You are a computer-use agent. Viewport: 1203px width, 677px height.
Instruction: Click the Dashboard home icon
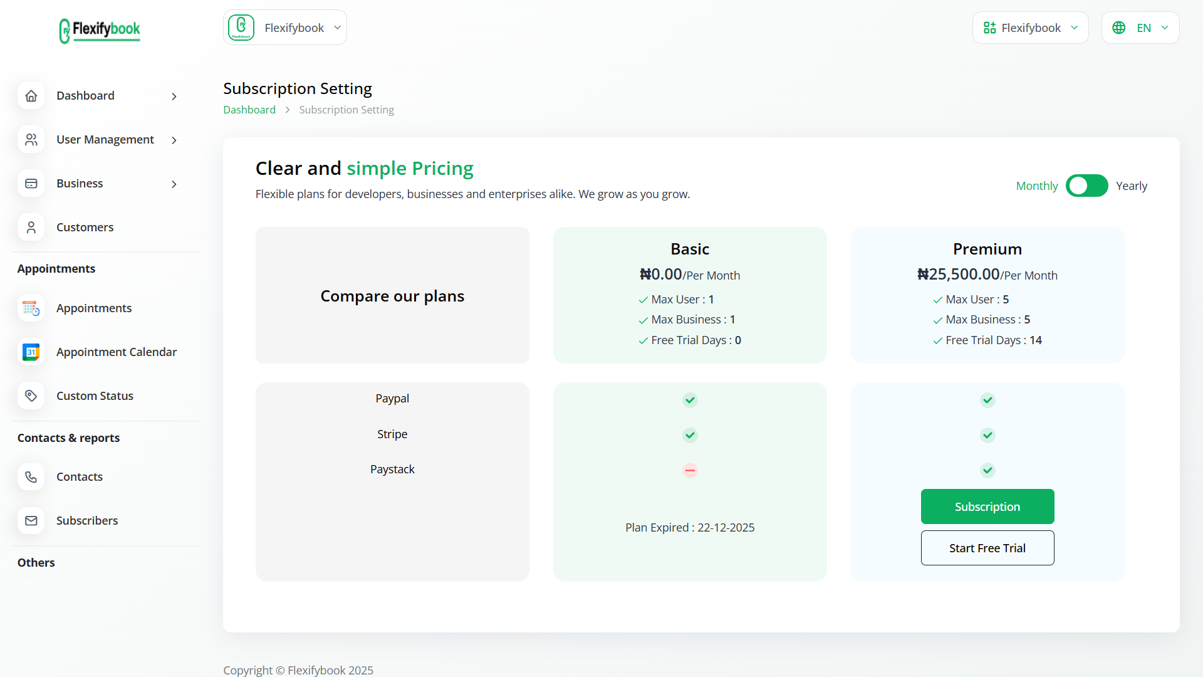[31, 96]
